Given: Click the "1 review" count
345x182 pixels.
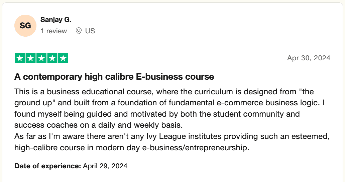Looking at the screenshot, I should pos(54,31).
